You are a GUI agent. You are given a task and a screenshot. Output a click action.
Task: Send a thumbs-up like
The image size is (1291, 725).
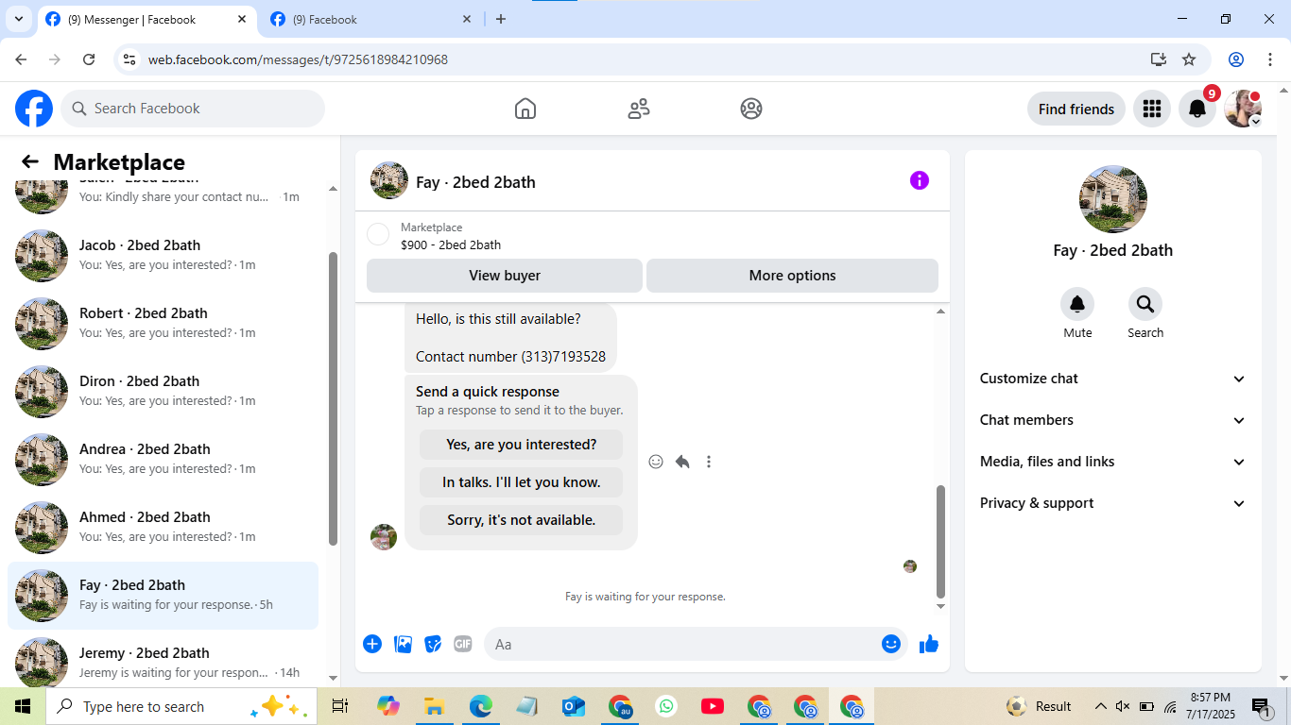[929, 644]
